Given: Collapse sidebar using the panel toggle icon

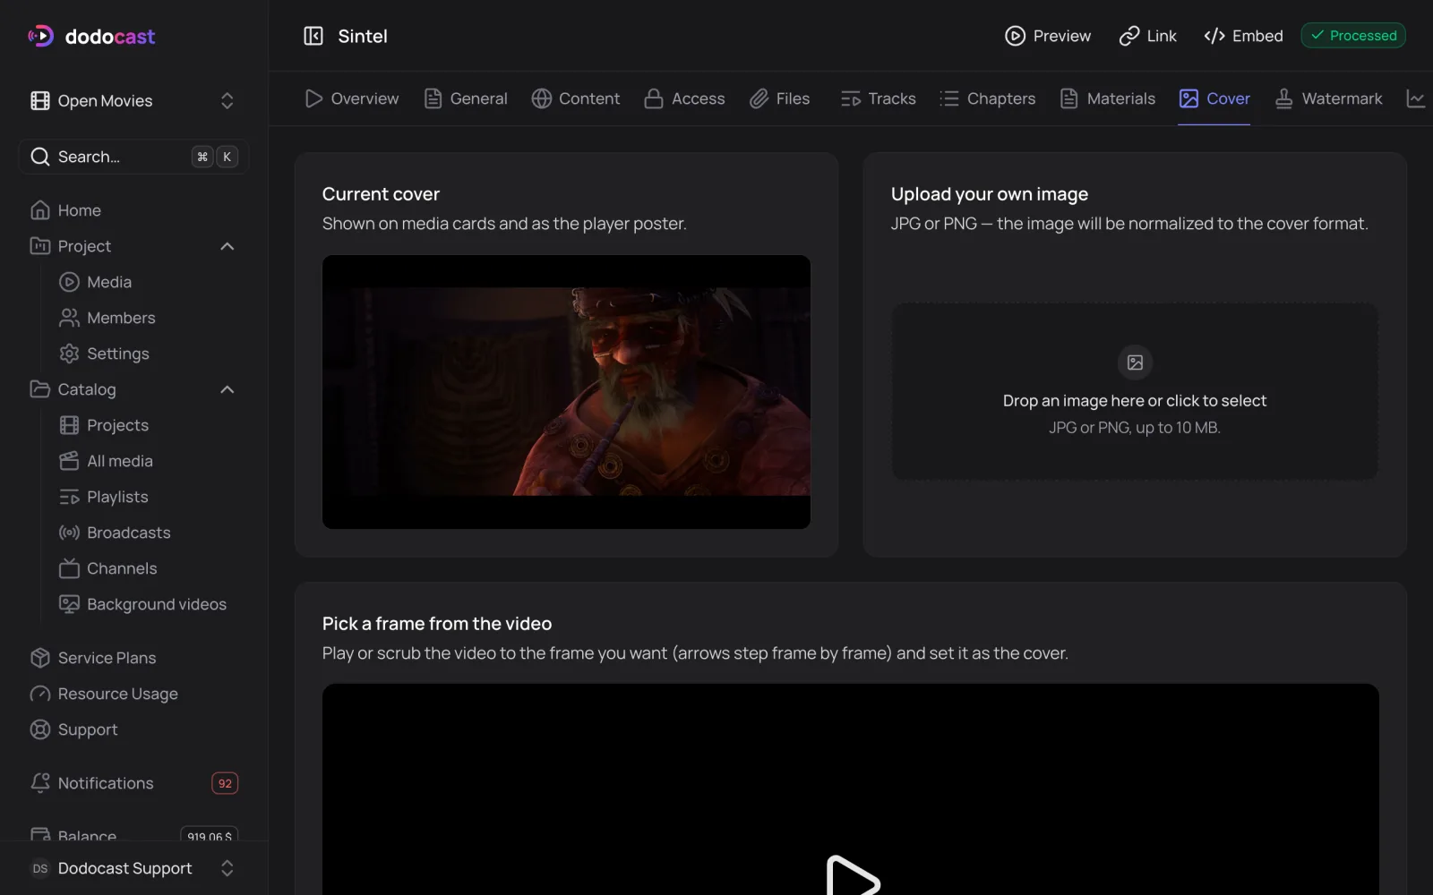Looking at the screenshot, I should click(313, 36).
